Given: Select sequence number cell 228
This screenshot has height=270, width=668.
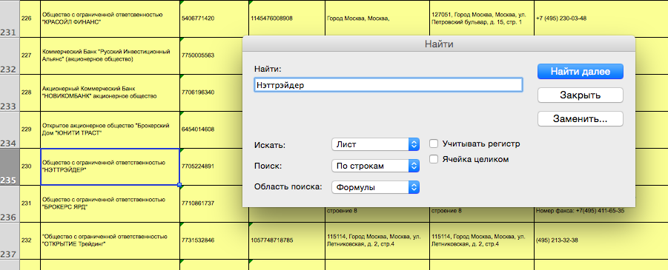Looking at the screenshot, I should [30, 93].
